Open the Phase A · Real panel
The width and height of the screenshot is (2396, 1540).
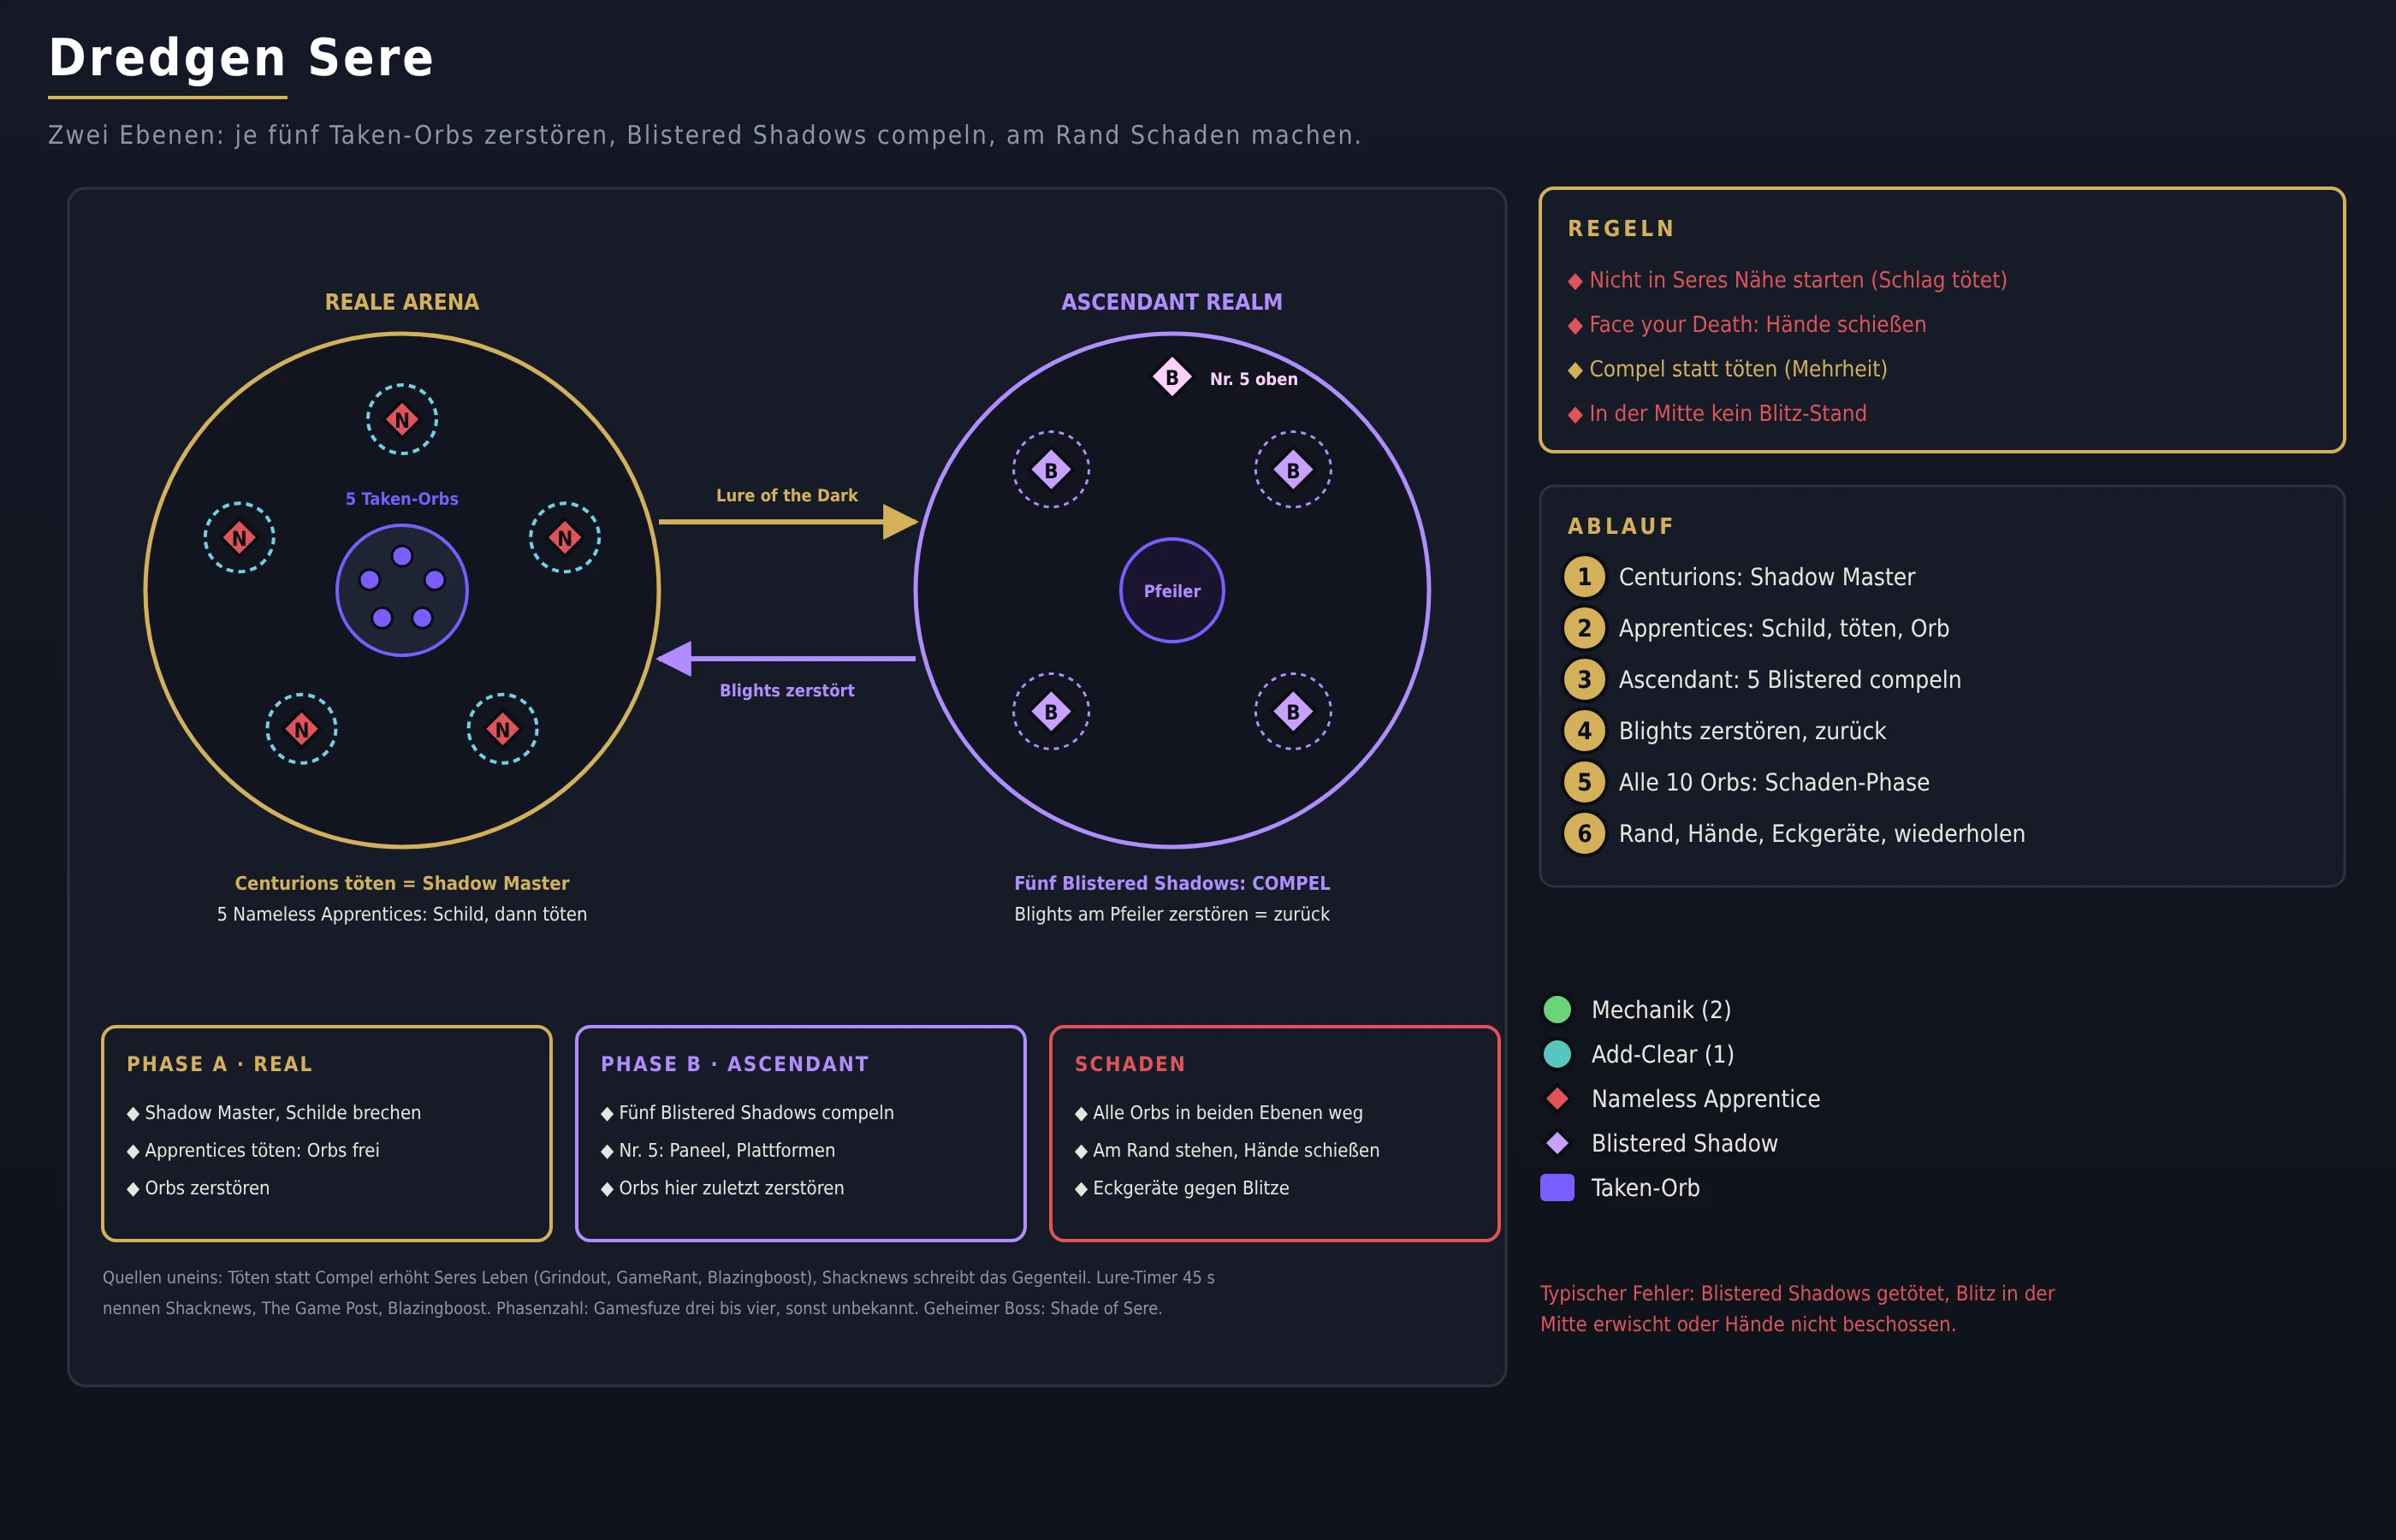327,1133
